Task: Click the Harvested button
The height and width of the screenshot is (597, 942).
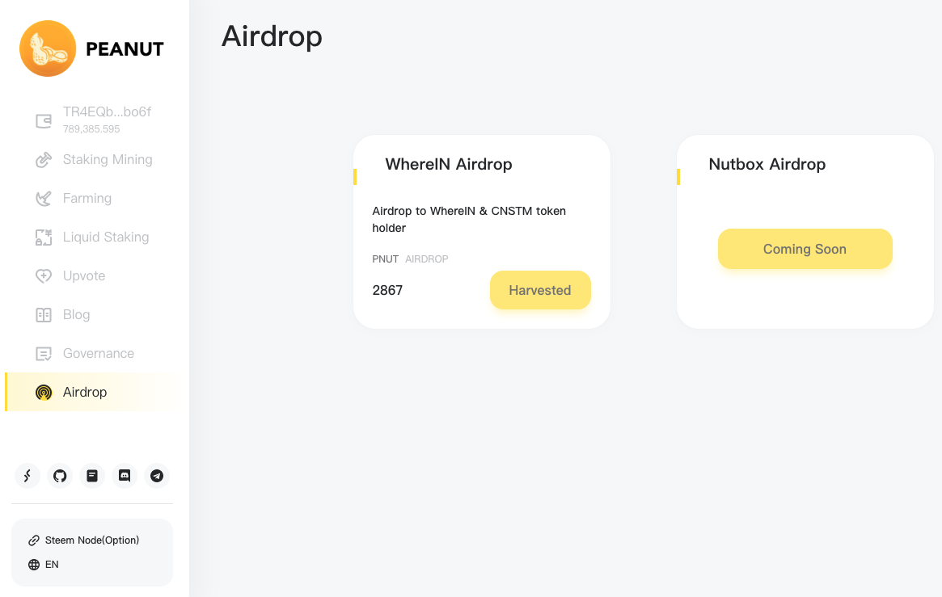Action: (540, 290)
